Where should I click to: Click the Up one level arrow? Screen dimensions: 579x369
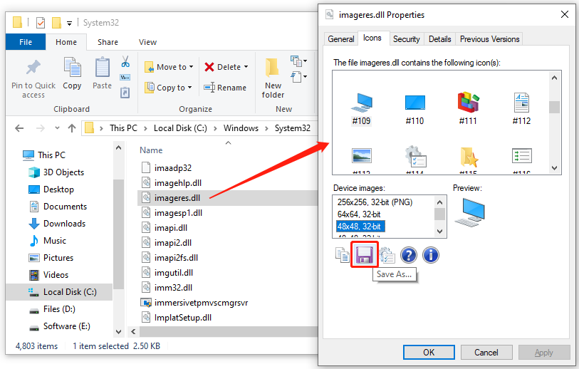pyautogui.click(x=72, y=128)
